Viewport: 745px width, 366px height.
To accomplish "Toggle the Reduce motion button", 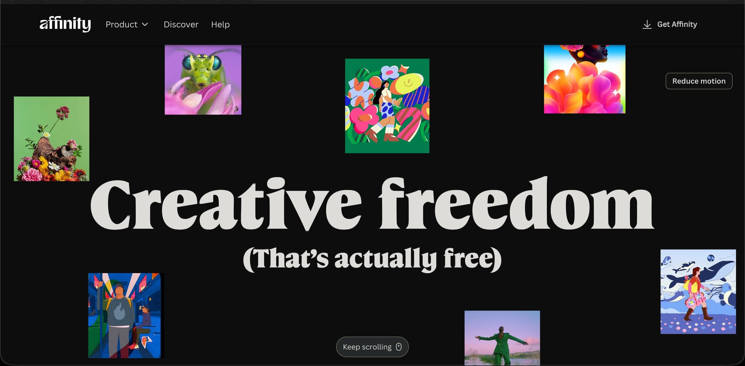I will point(699,81).
